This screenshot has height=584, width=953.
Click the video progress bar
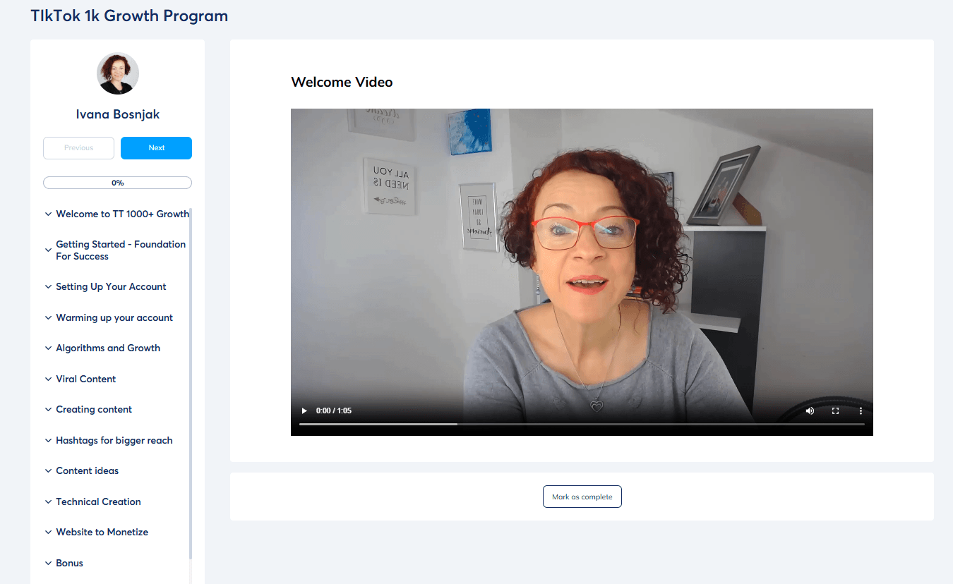click(x=582, y=424)
